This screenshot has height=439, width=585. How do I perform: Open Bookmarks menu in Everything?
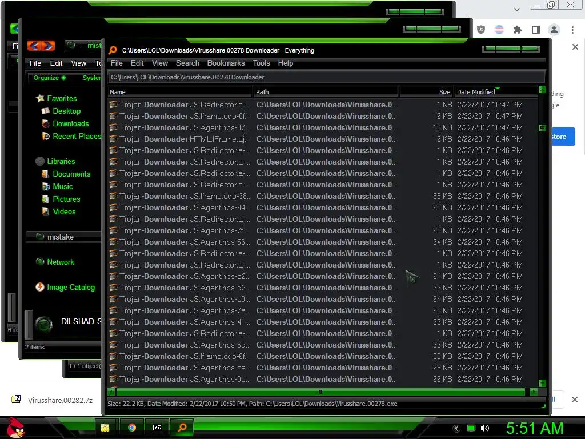click(x=226, y=63)
